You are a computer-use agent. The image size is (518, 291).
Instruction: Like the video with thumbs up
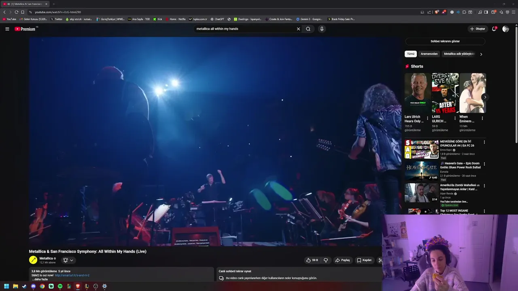click(312, 260)
